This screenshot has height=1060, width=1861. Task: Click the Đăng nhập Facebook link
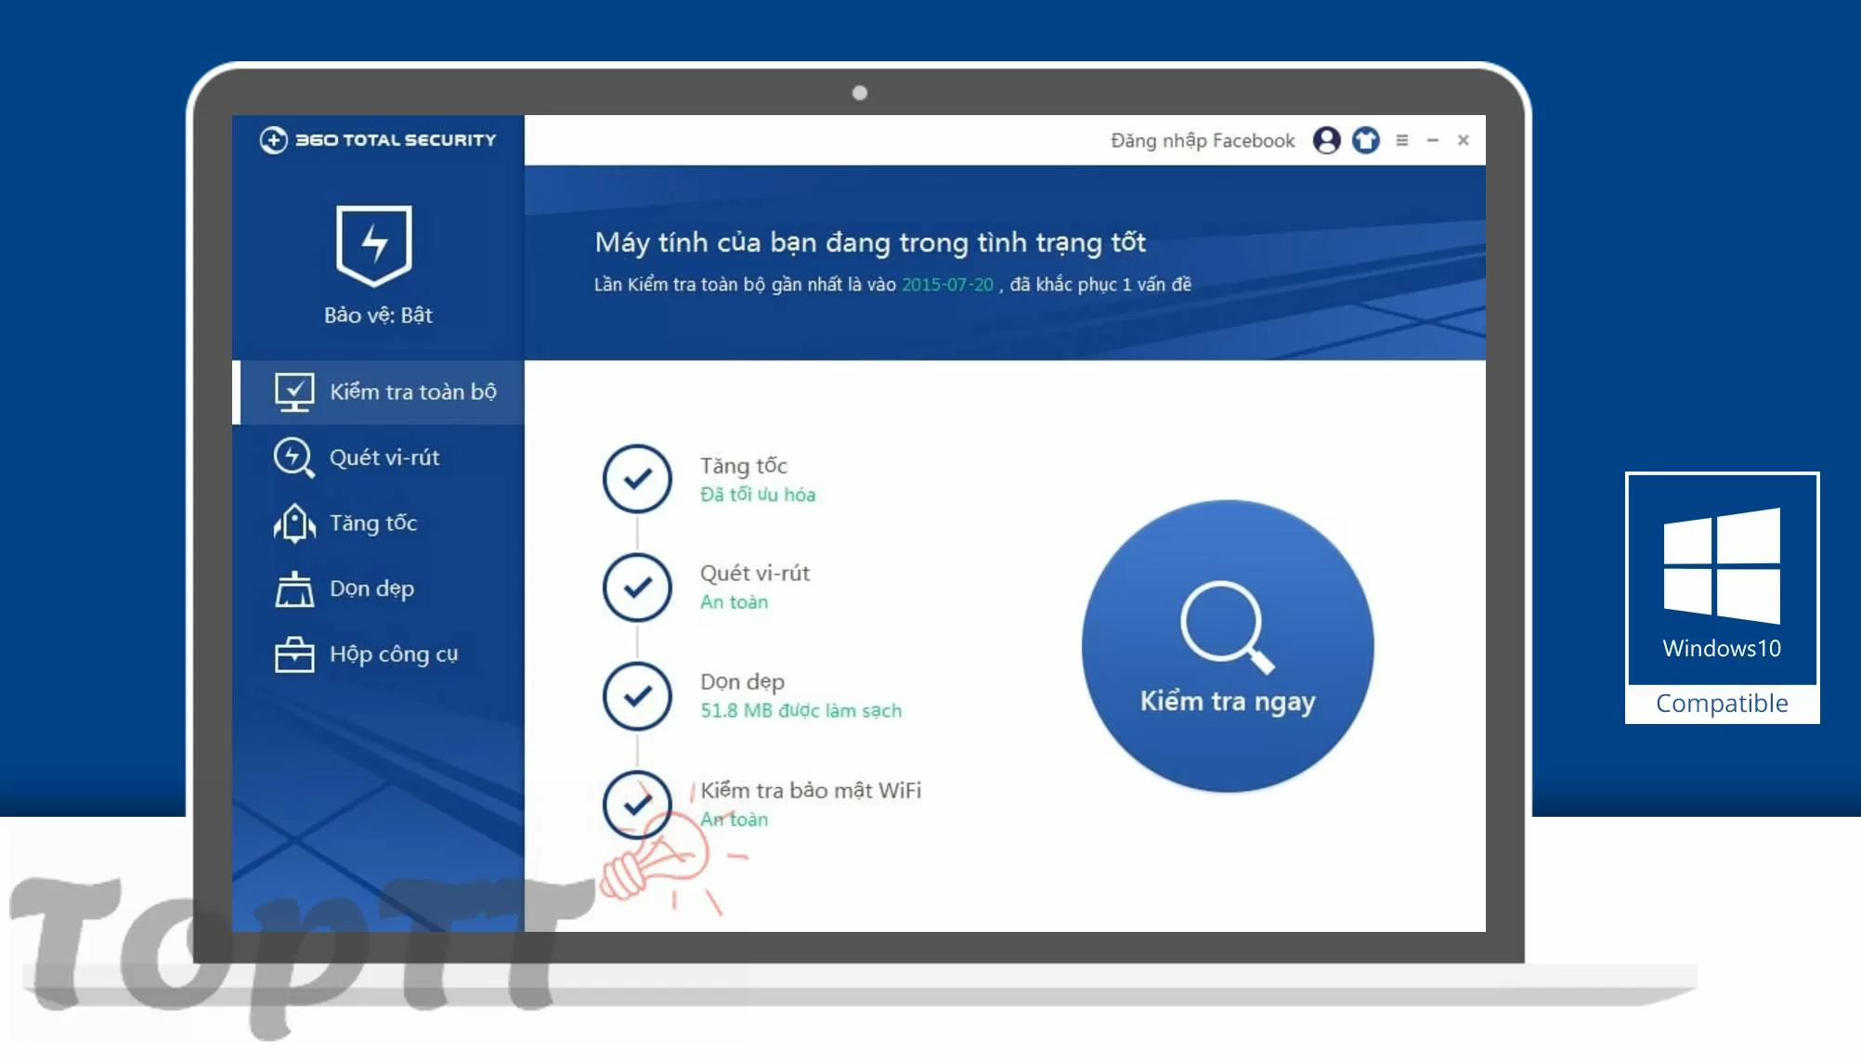click(1202, 140)
